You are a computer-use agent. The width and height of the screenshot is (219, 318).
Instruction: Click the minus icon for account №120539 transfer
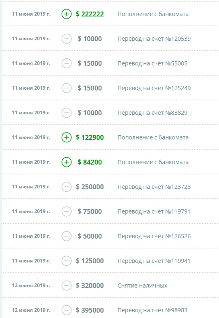point(67,39)
